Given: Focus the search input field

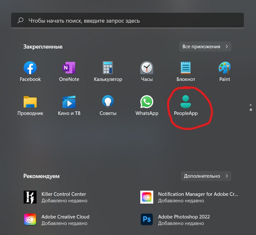Looking at the screenshot, I should (127, 20).
